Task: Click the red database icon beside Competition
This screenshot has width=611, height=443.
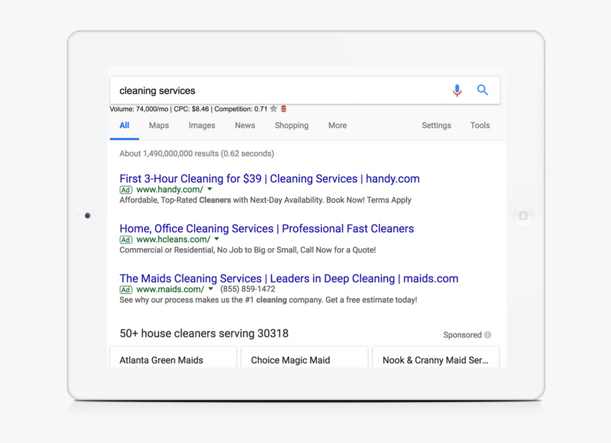Action: click(283, 109)
